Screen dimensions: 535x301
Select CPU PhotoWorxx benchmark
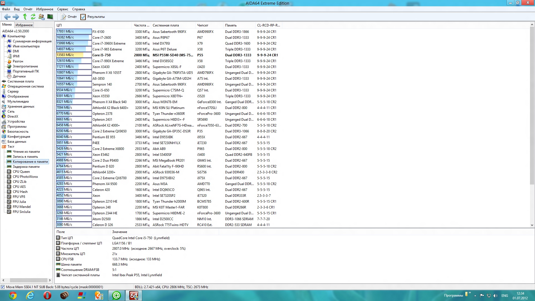(x=25, y=177)
